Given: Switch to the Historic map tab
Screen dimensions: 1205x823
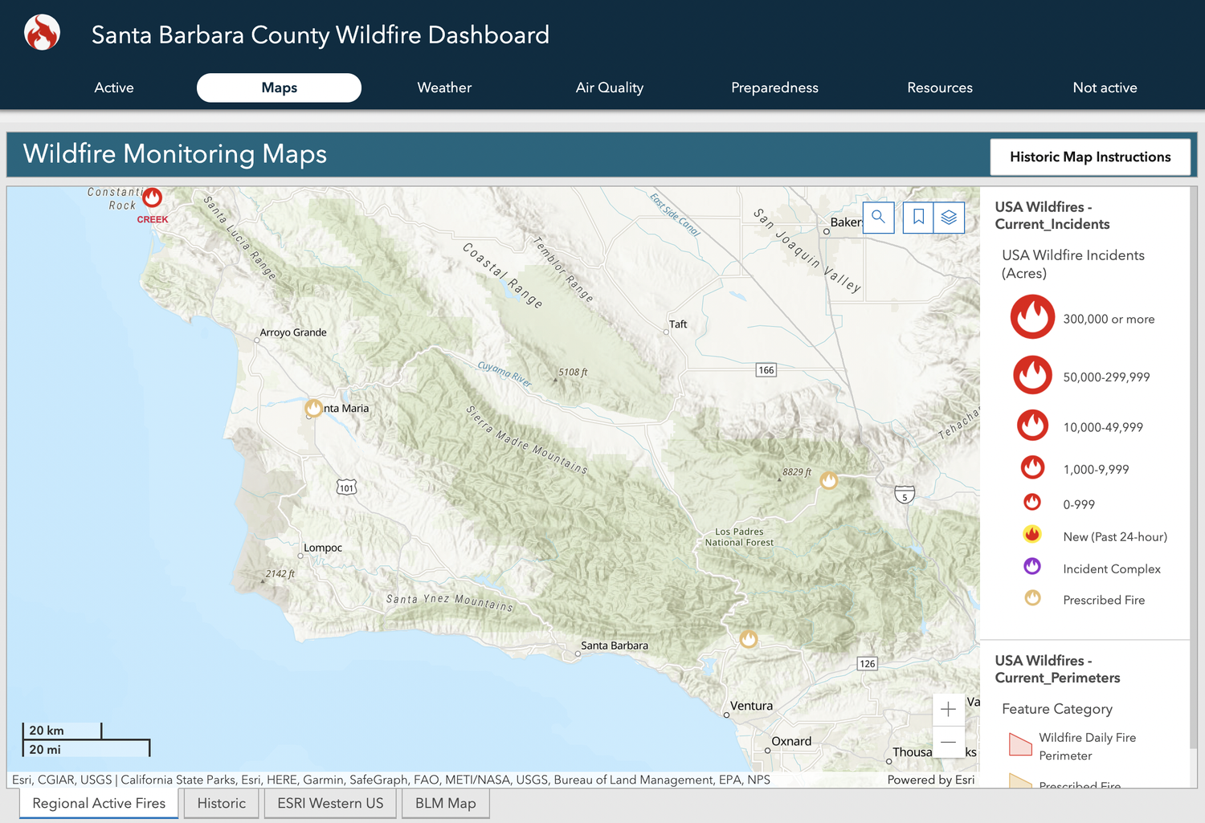Looking at the screenshot, I should [x=221, y=803].
